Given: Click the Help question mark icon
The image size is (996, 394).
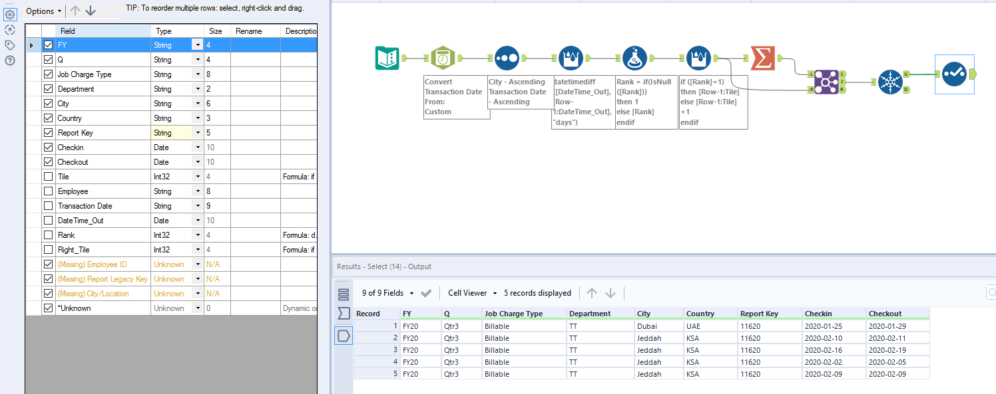Looking at the screenshot, I should click(x=10, y=60).
